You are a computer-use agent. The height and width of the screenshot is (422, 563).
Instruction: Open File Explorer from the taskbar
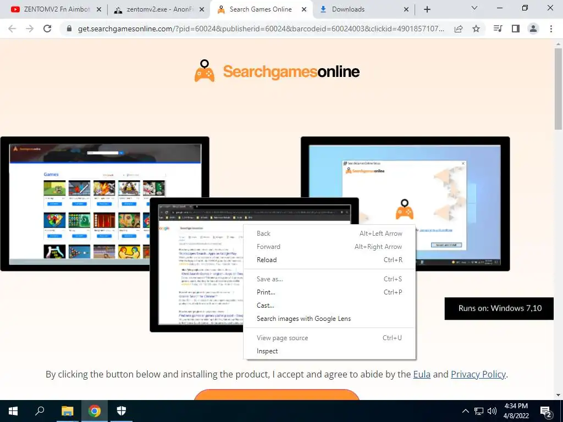tap(67, 411)
